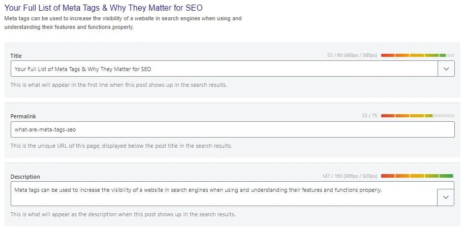This screenshot has width=465, height=232.
Task: Click the Title length indicator color bar
Action: (418, 55)
